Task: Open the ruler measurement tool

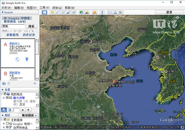Action: (x=102, y=12)
